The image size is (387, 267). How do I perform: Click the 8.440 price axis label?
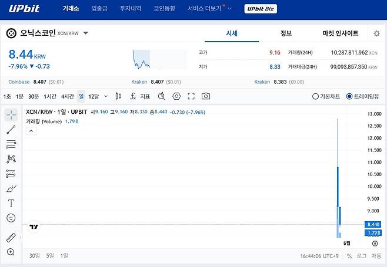click(373, 224)
